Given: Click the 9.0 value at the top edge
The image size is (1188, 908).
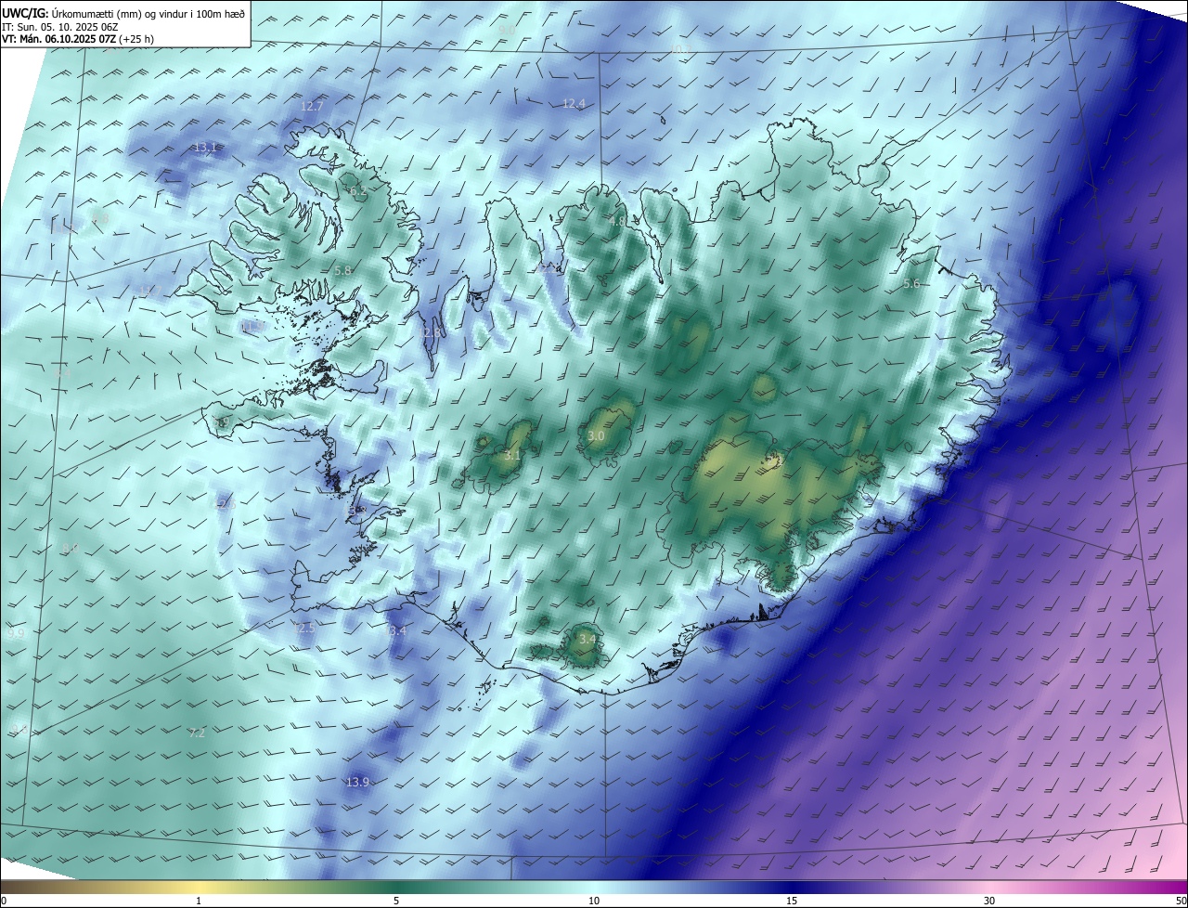Looking at the screenshot, I should coord(507,31).
